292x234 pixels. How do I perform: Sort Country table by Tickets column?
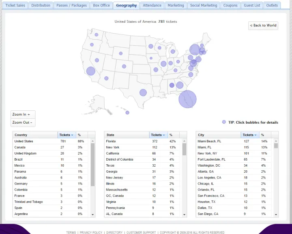click(67, 135)
